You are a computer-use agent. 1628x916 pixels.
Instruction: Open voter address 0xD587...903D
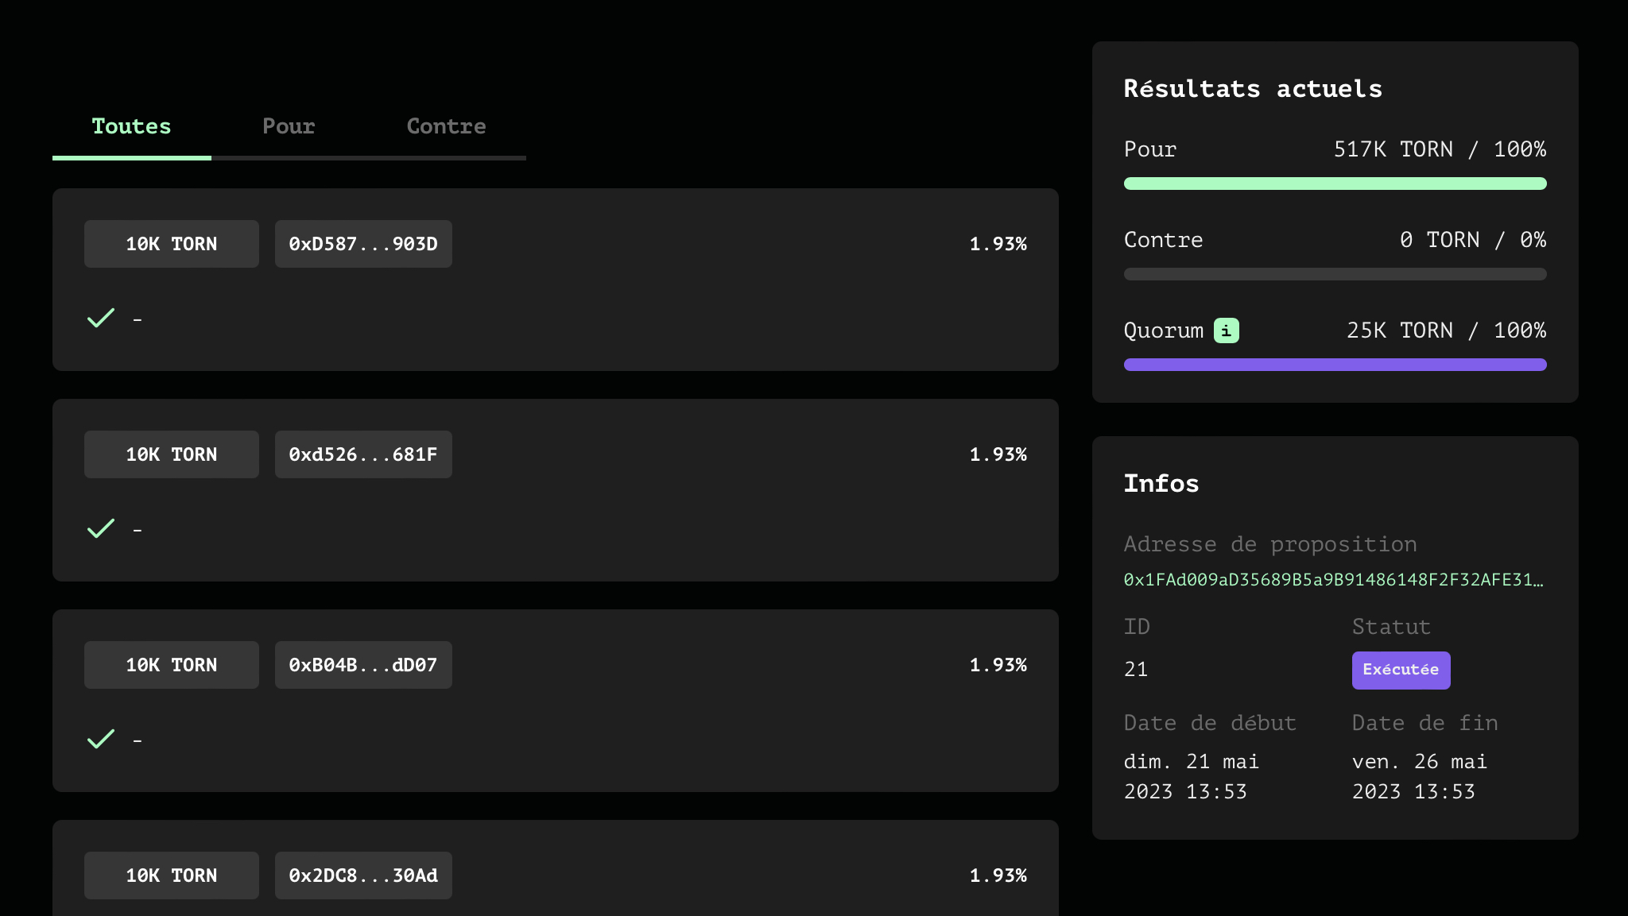[363, 244]
